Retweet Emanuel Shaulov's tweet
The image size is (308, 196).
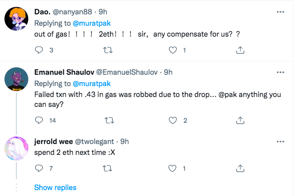pyautogui.click(x=109, y=120)
